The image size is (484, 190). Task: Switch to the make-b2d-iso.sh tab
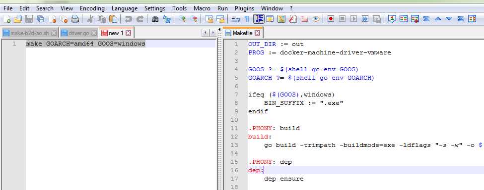(x=30, y=33)
